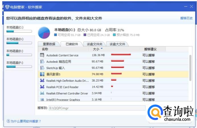The width and height of the screenshot is (197, 128).
Task: Click 可以搬移 in 暴风影音5 row
Action: click(x=149, y=74)
